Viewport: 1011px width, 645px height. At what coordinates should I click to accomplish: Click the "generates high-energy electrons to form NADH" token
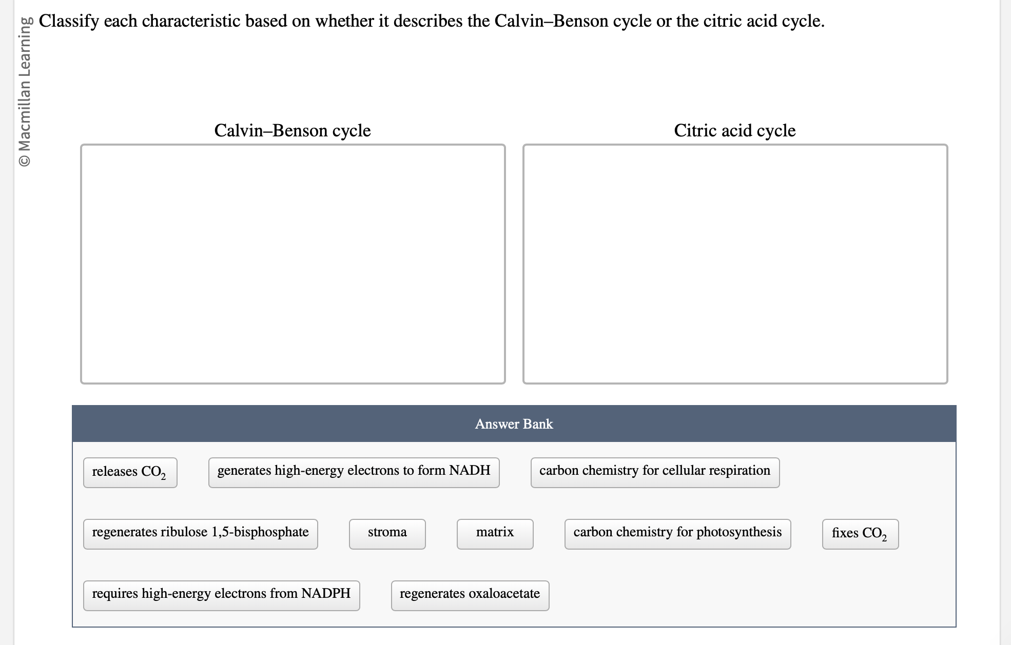pyautogui.click(x=353, y=471)
